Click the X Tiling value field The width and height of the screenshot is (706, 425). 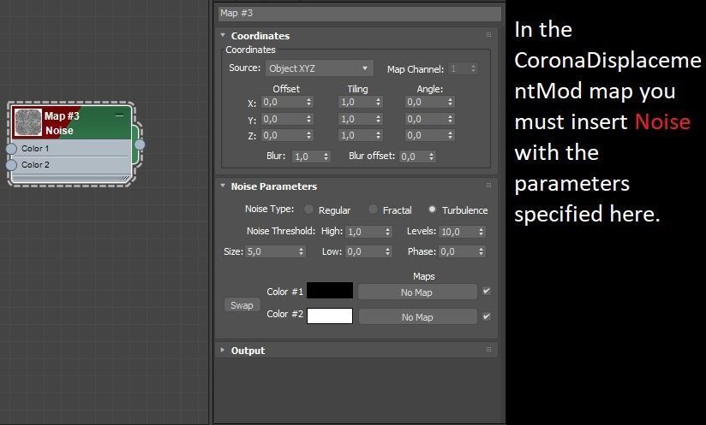coord(356,102)
